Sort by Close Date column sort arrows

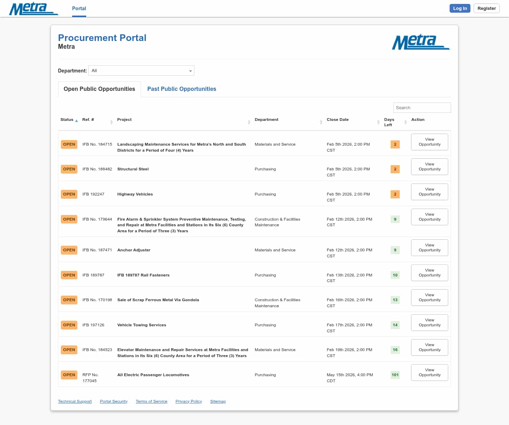pos(379,122)
